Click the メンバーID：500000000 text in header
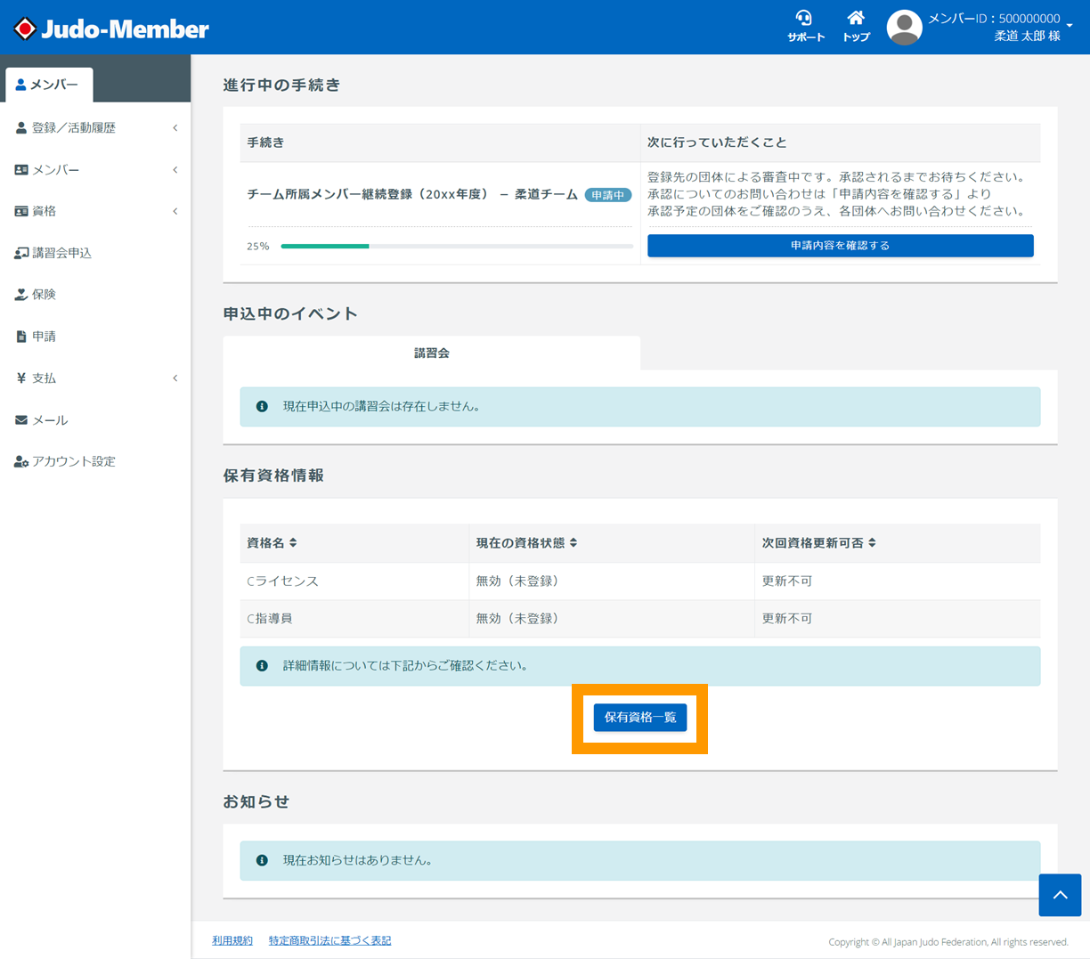Screen dimensions: 1090x959 pos(994,19)
